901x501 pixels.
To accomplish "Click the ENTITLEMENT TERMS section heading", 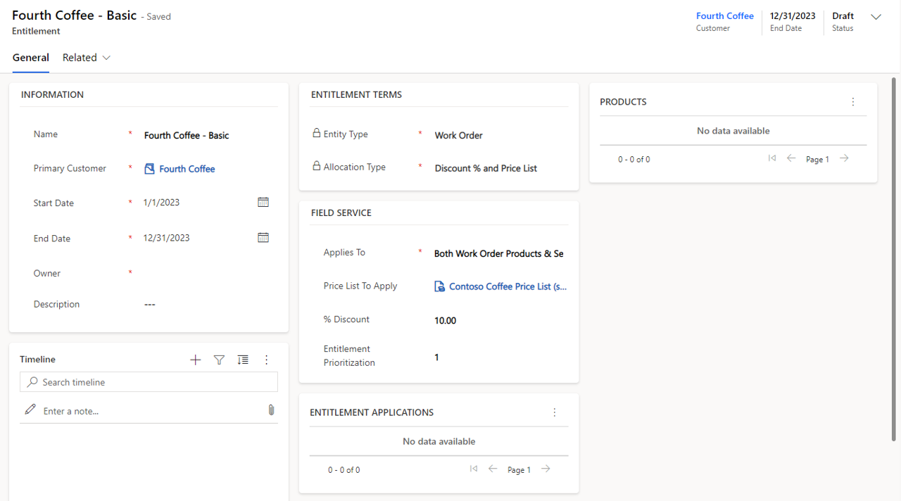I will coord(356,94).
